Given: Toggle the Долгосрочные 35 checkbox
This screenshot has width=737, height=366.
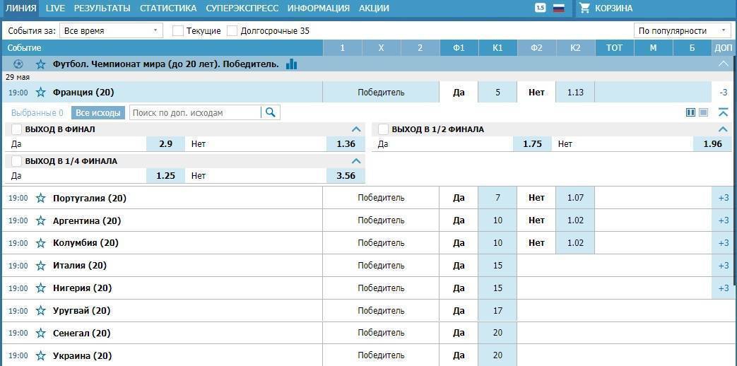Looking at the screenshot, I should click(x=232, y=31).
